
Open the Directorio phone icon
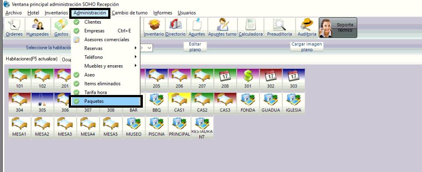click(175, 28)
